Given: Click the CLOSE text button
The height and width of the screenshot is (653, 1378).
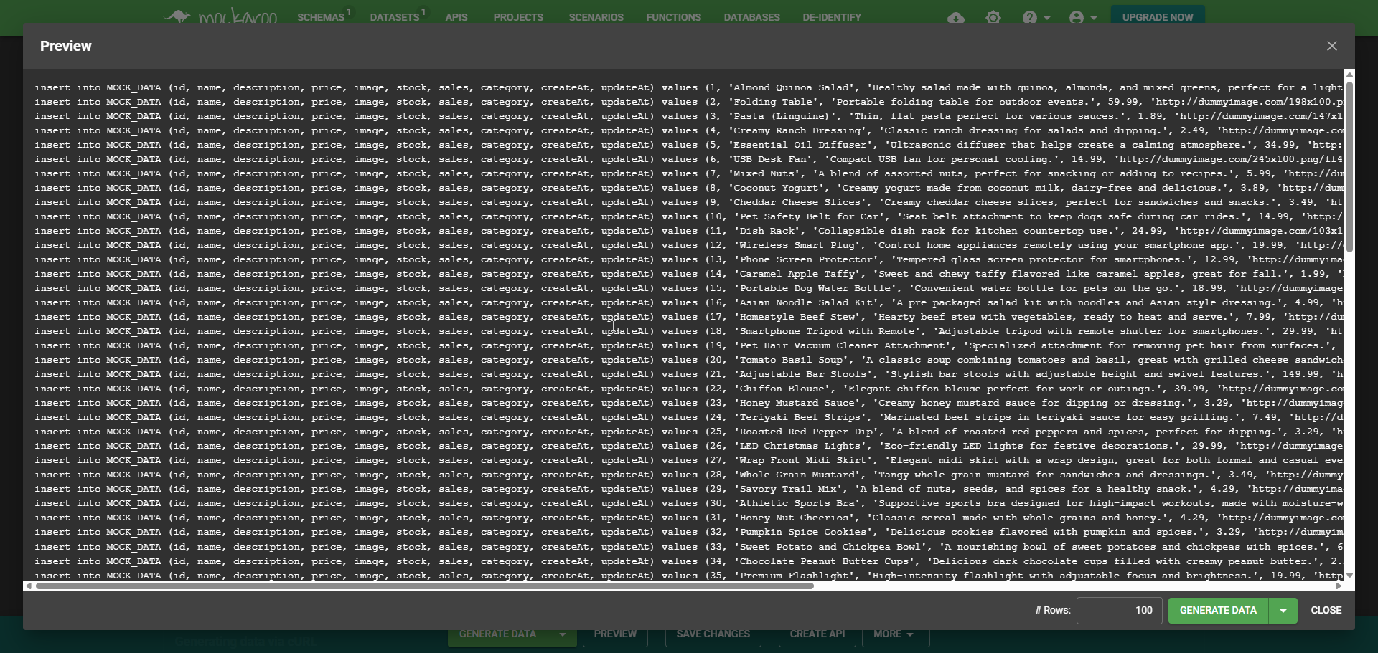Looking at the screenshot, I should 1326,611.
